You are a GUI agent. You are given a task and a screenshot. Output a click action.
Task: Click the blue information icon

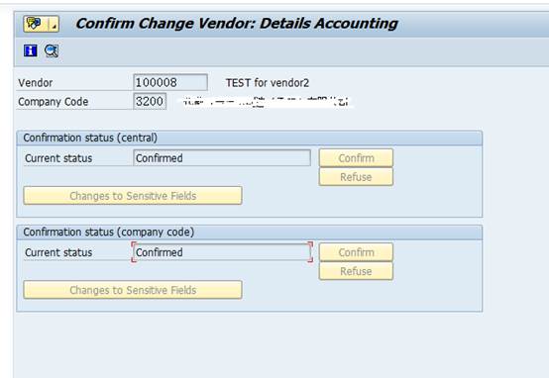31,50
